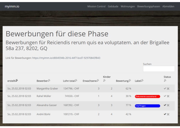Sort by Bewerber column icon
Image resolution: width=180 pixels, height=128 pixels.
point(49,81)
